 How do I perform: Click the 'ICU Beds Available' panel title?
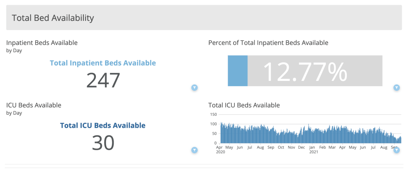34,105
